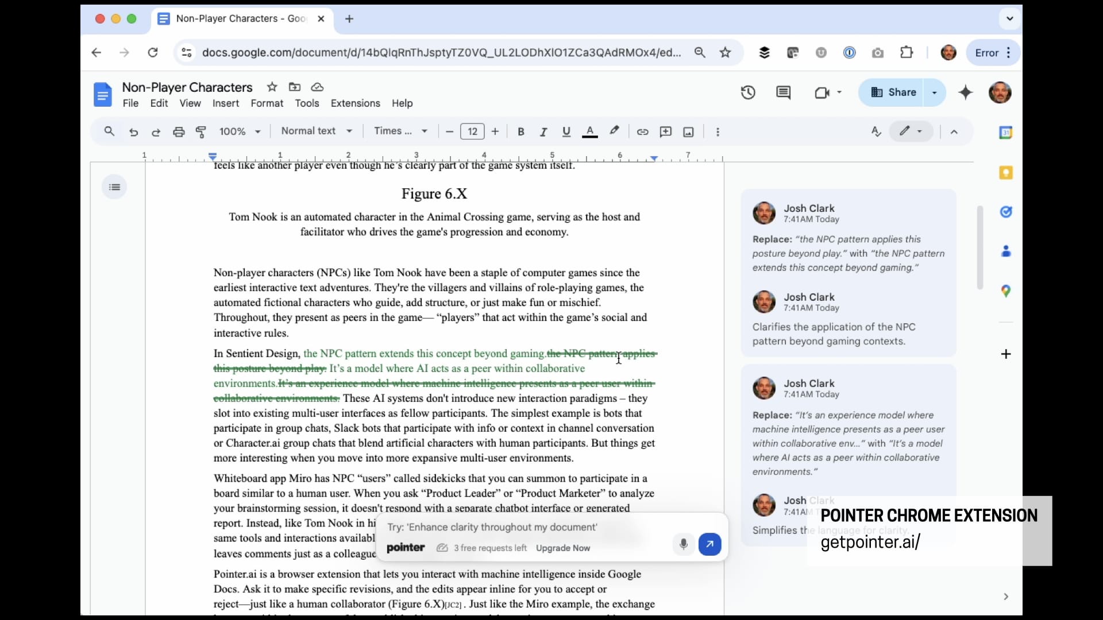The height and width of the screenshot is (620, 1103).
Task: Toggle italic formatting
Action: point(543,132)
